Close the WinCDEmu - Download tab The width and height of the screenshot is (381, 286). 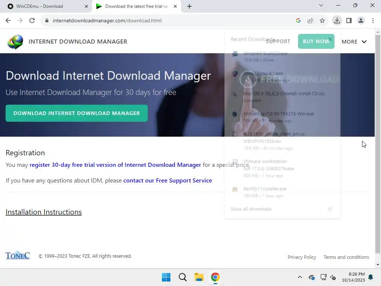tap(86, 6)
